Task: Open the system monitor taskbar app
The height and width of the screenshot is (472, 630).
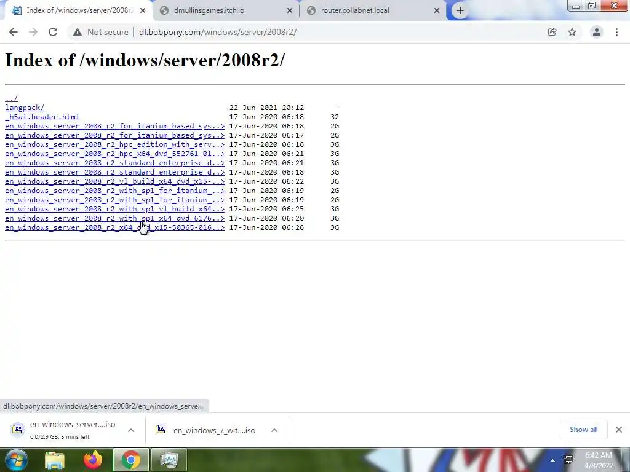Action: tap(169, 460)
